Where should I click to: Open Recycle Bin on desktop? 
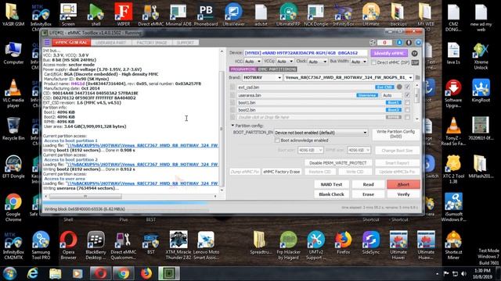[x=13, y=129]
